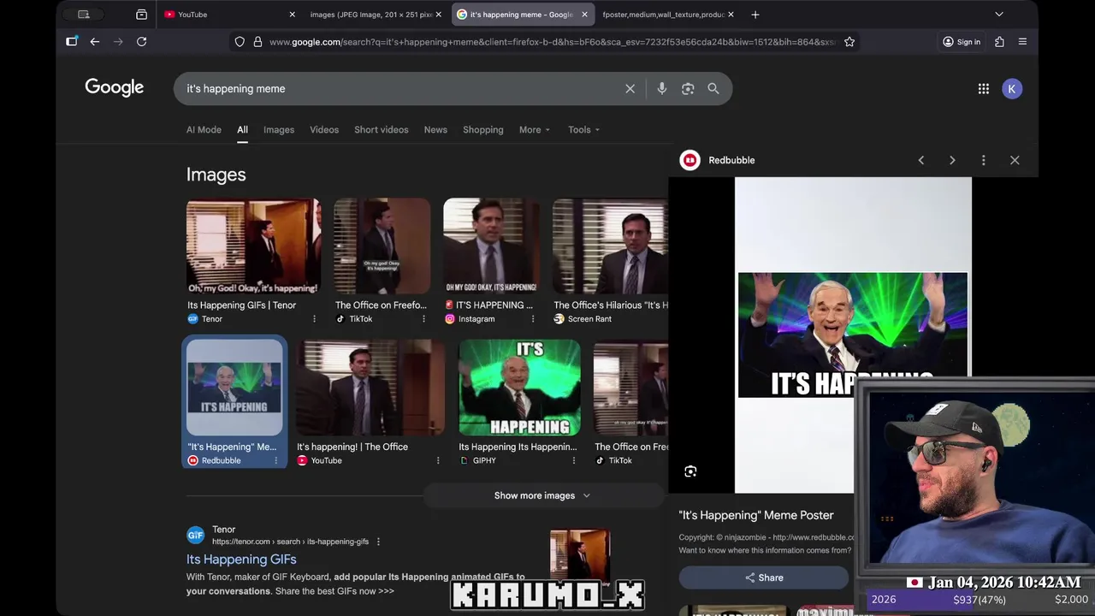The height and width of the screenshot is (616, 1095).
Task: Go back in browser toolbar
Action: [x=95, y=42]
